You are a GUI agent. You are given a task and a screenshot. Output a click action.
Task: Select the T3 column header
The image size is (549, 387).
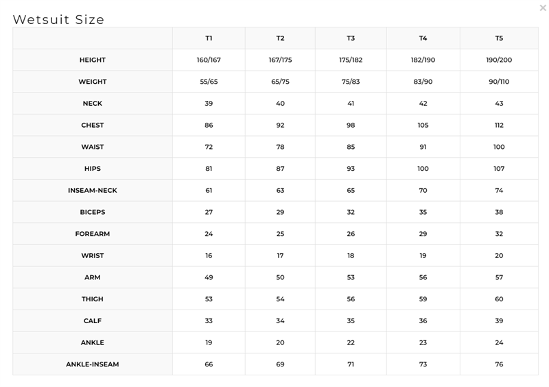coord(351,38)
